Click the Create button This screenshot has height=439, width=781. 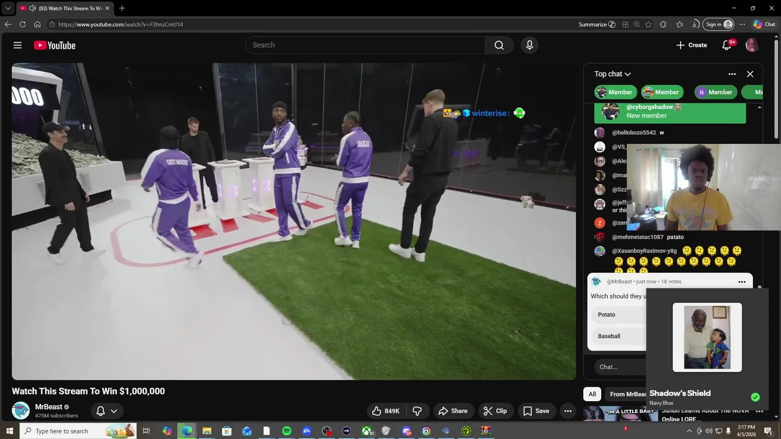[691, 45]
